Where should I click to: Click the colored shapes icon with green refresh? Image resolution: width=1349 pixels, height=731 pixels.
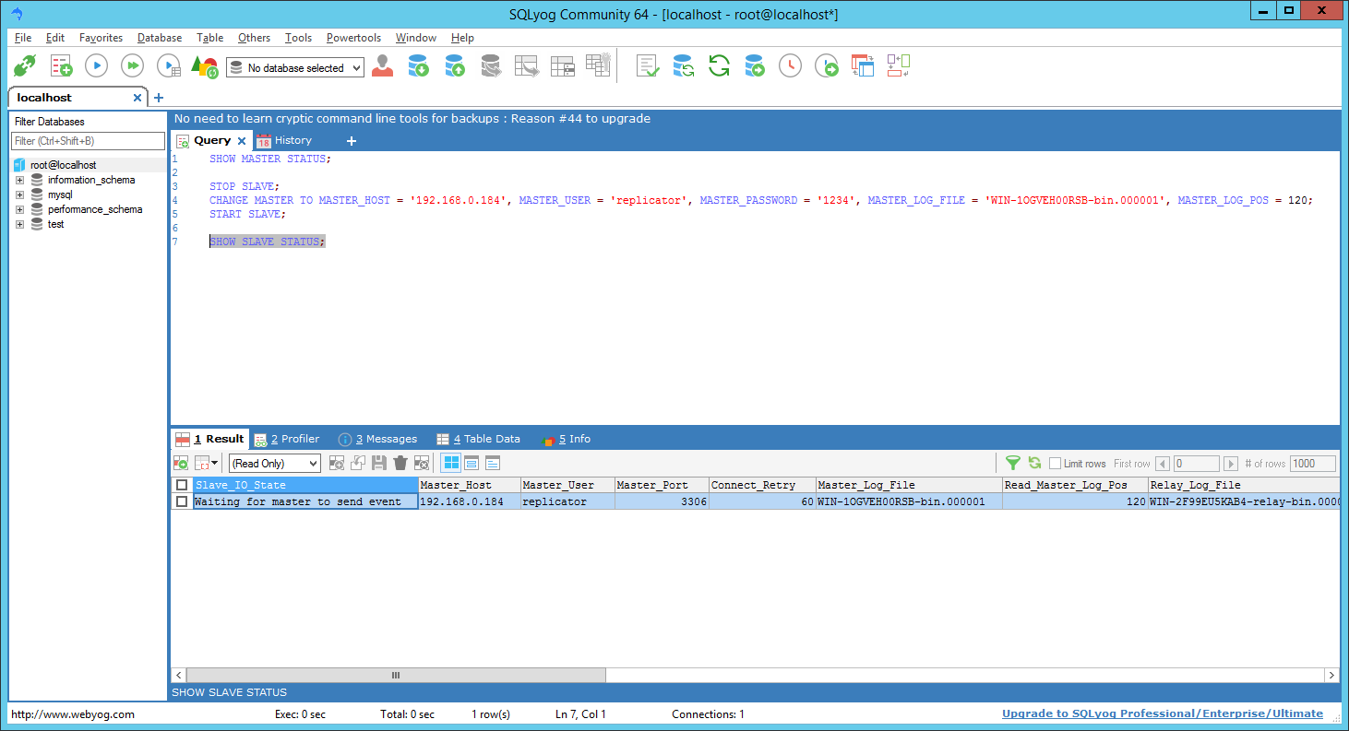click(x=204, y=66)
